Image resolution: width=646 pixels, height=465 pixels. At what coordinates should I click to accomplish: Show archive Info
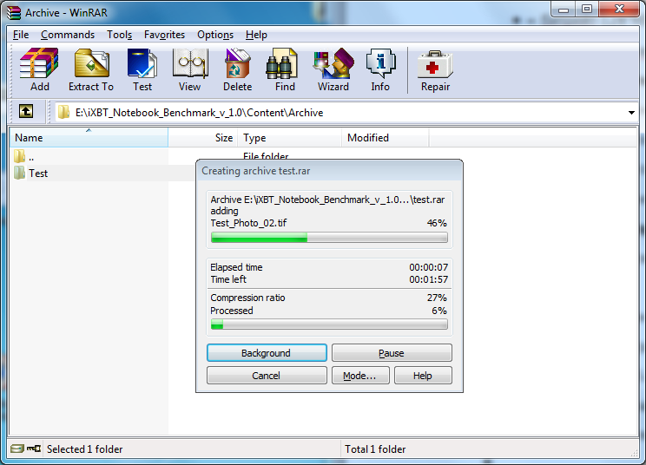click(x=380, y=70)
